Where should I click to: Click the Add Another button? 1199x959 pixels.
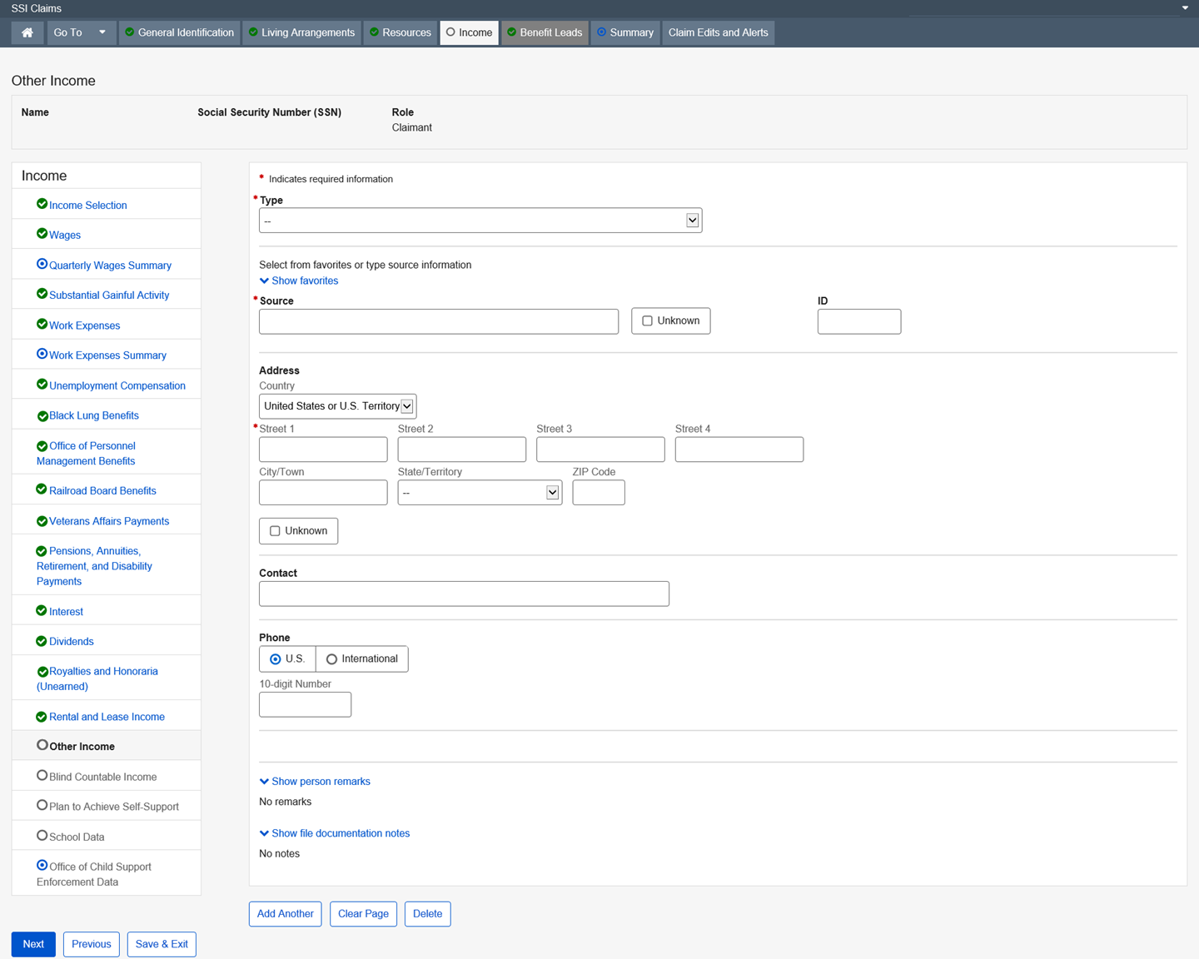[285, 913]
